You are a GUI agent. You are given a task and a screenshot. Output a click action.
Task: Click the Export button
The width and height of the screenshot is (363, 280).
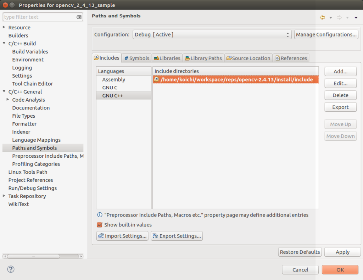coord(340,107)
